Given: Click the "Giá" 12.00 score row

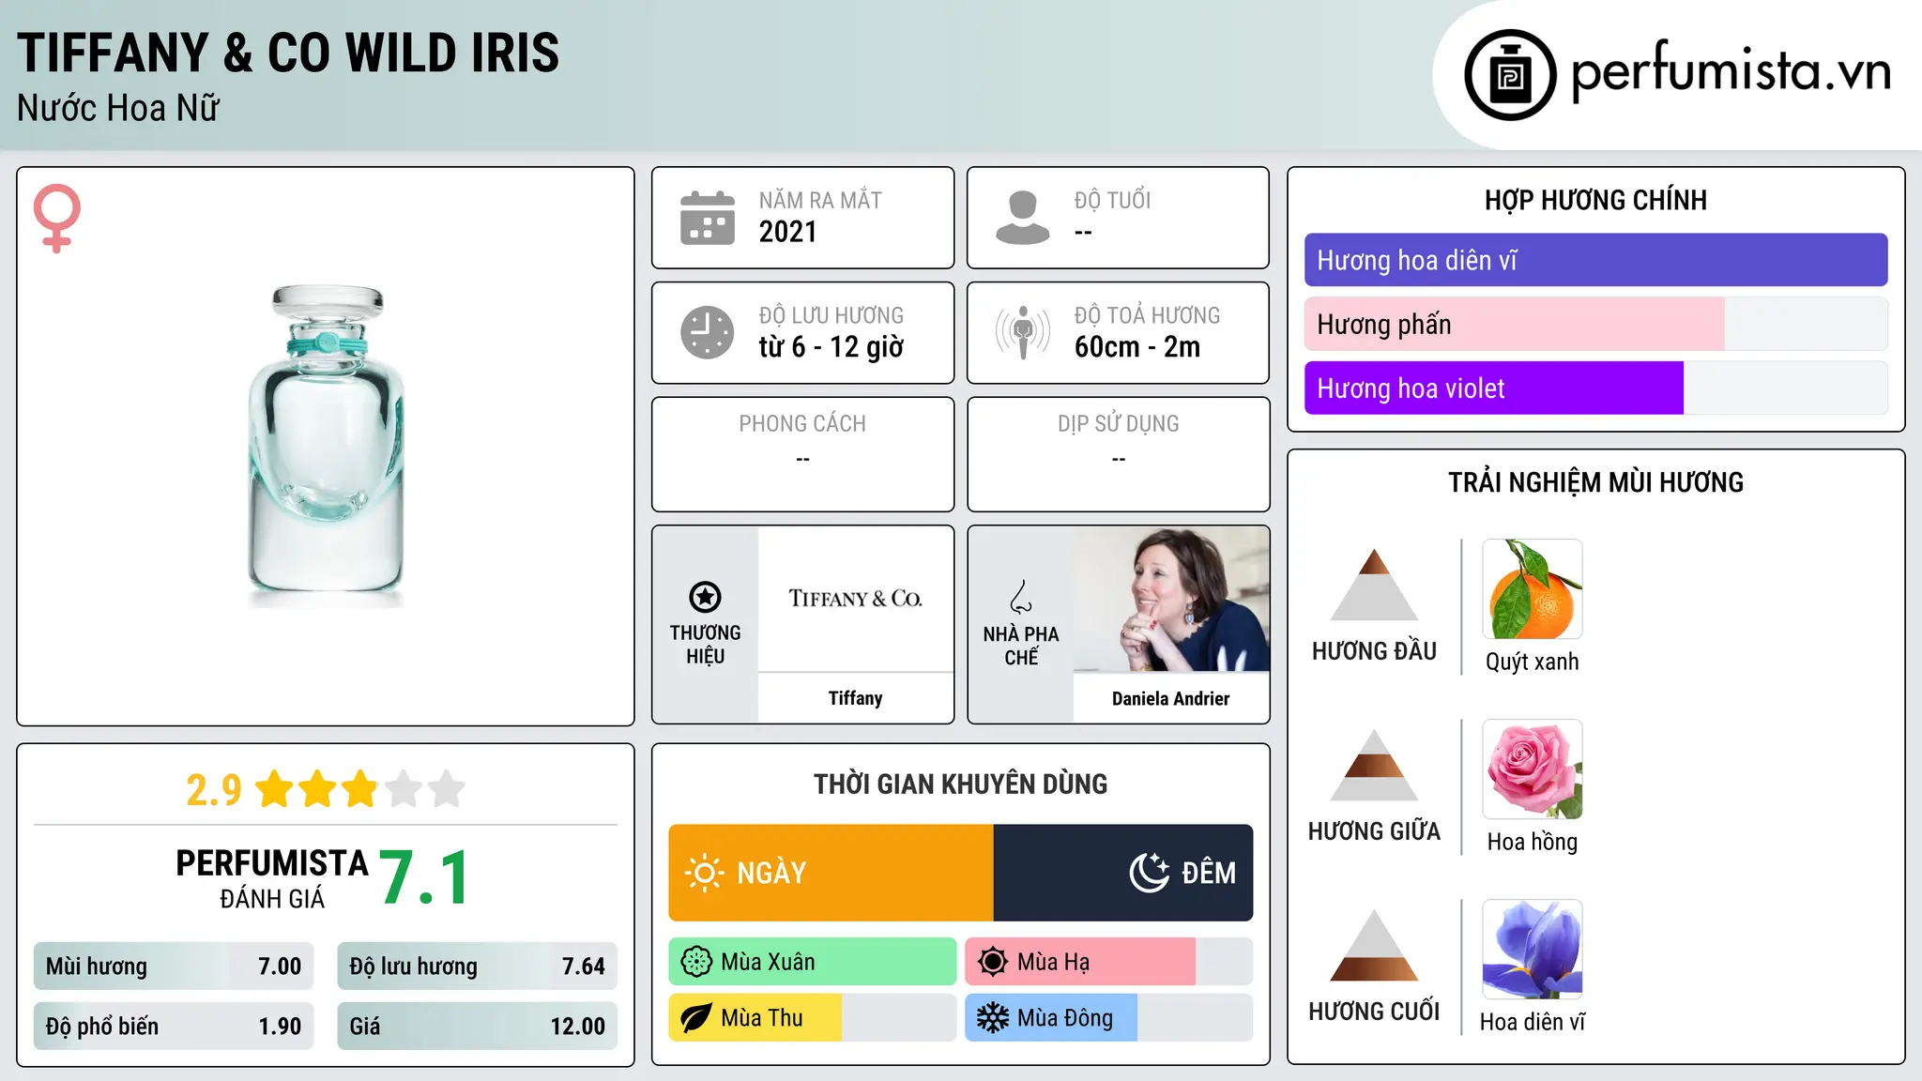Looking at the screenshot, I should [x=478, y=1027].
